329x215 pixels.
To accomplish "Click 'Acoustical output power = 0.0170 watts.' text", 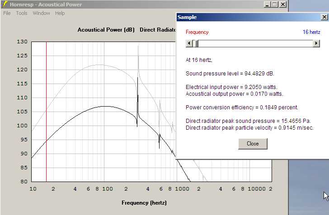I will pyautogui.click(x=235, y=94).
